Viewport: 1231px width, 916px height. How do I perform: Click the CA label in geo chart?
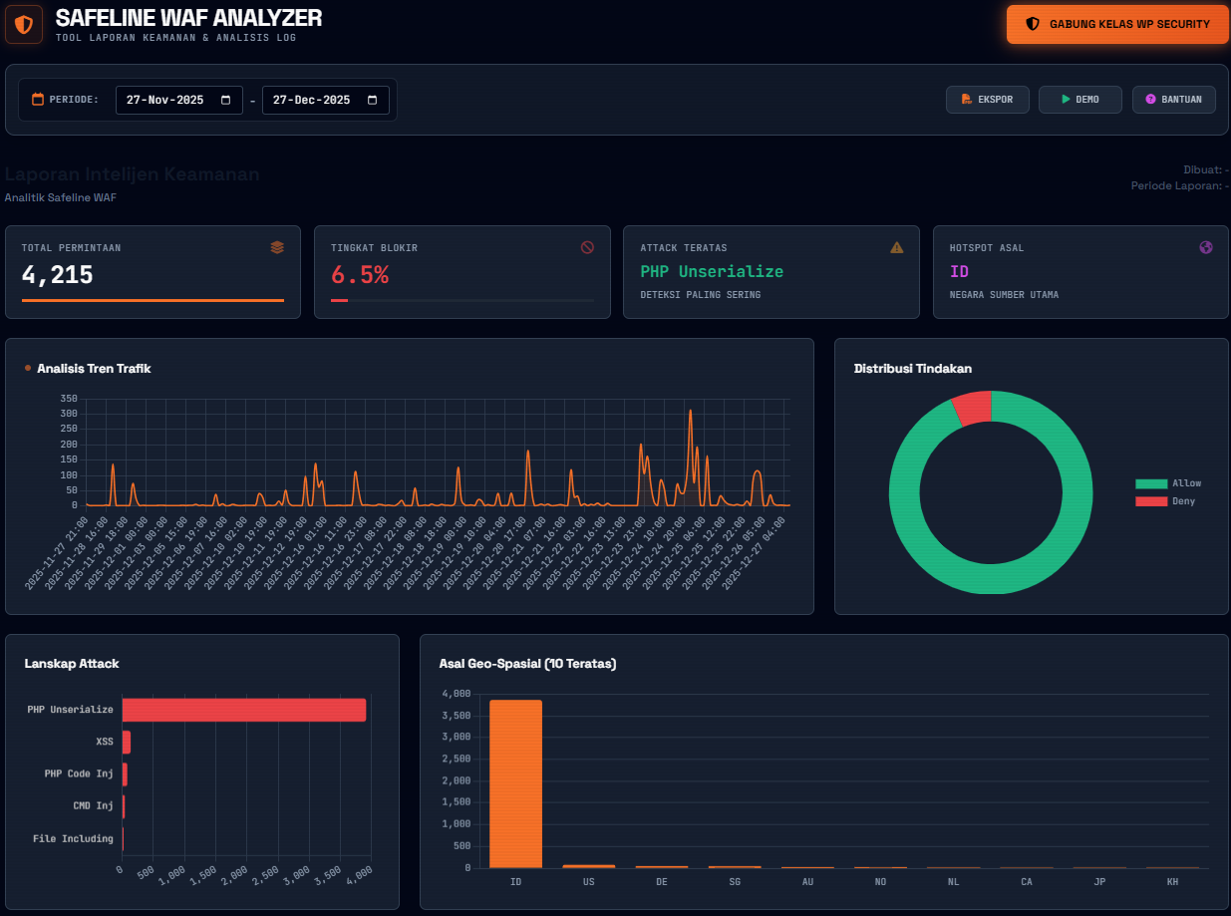[x=1027, y=883]
